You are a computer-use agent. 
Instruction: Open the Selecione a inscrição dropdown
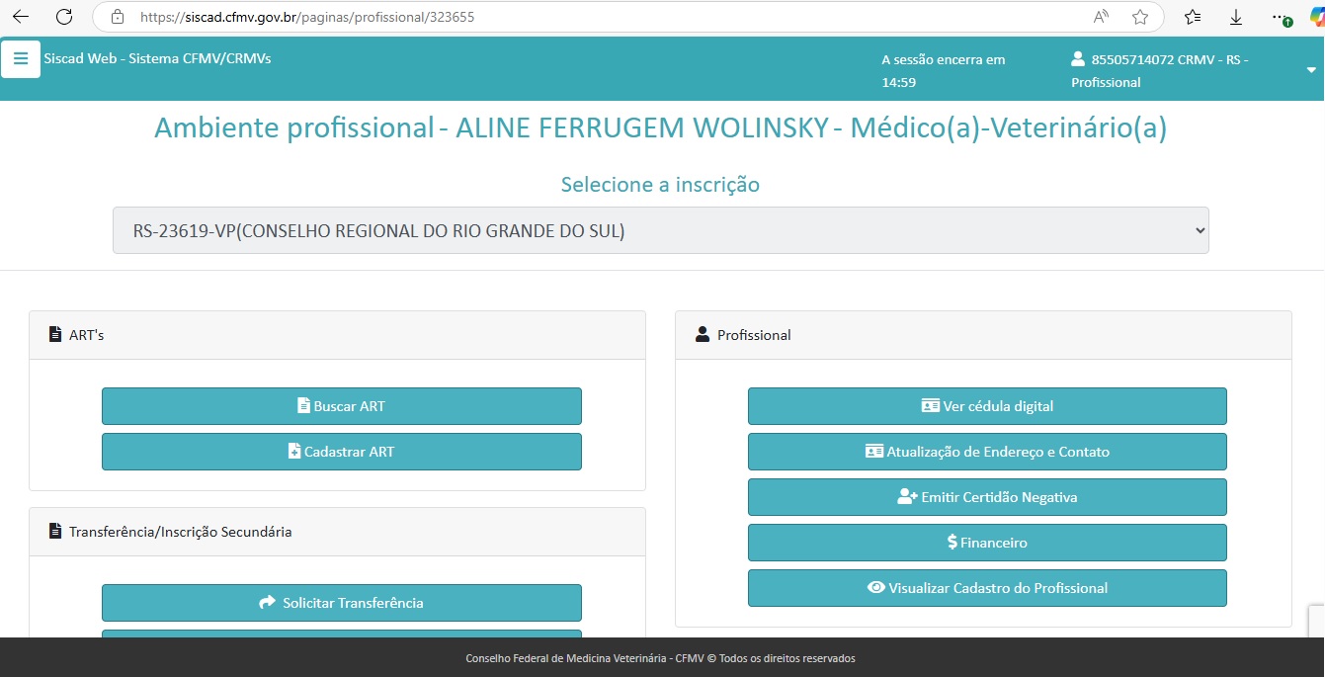click(x=660, y=230)
